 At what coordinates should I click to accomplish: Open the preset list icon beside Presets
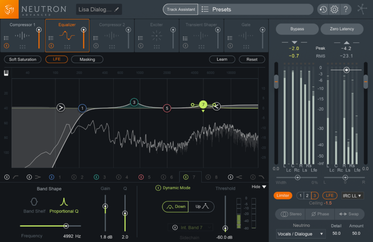(205, 9)
